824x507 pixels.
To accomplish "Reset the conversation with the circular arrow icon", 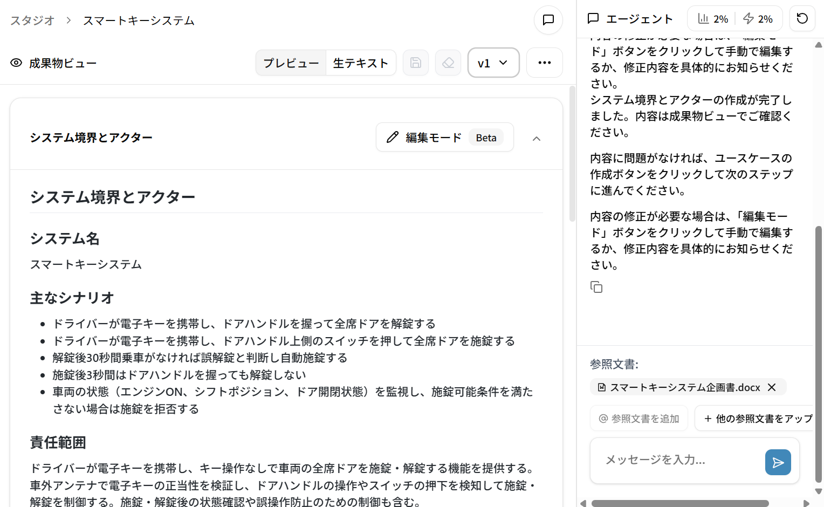I will click(x=802, y=18).
